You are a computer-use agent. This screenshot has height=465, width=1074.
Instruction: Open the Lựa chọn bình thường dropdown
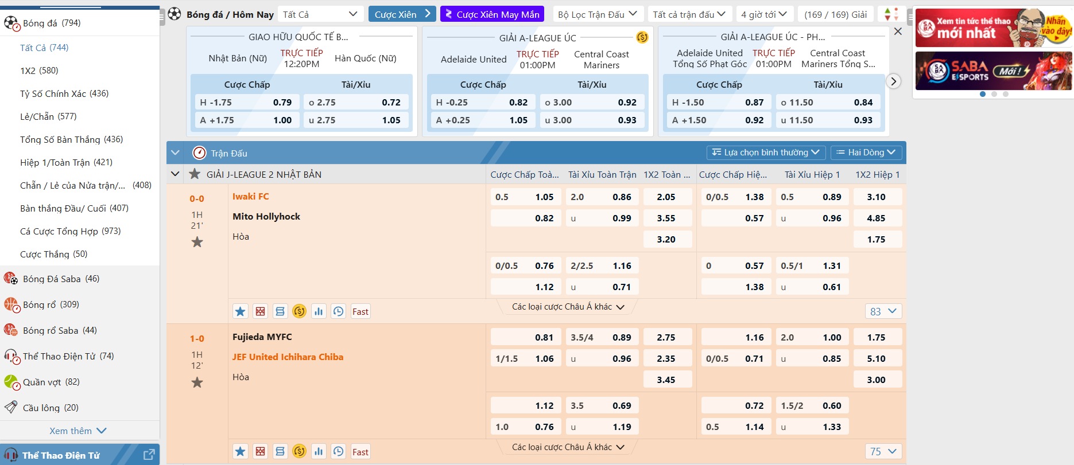[x=766, y=153]
